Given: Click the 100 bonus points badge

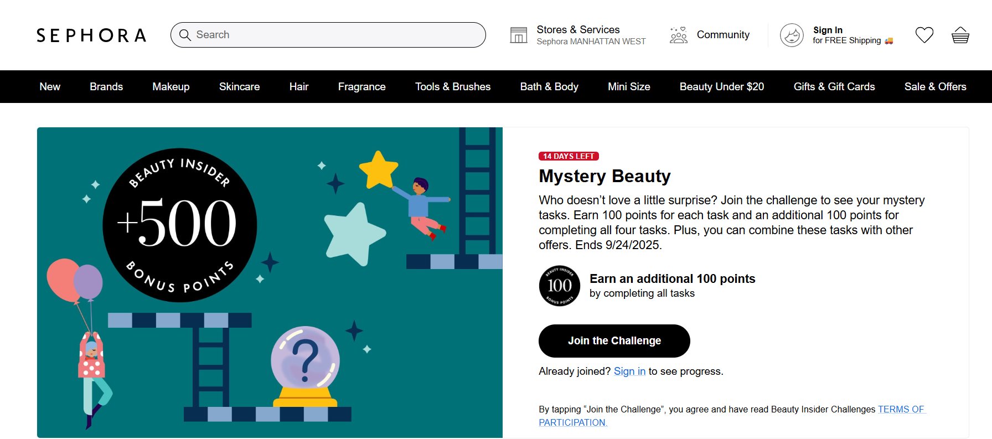Looking at the screenshot, I should pyautogui.click(x=559, y=286).
